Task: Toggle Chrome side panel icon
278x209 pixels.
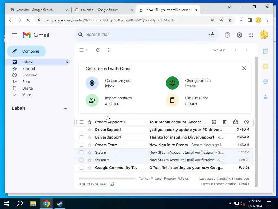Action: point(250,20)
